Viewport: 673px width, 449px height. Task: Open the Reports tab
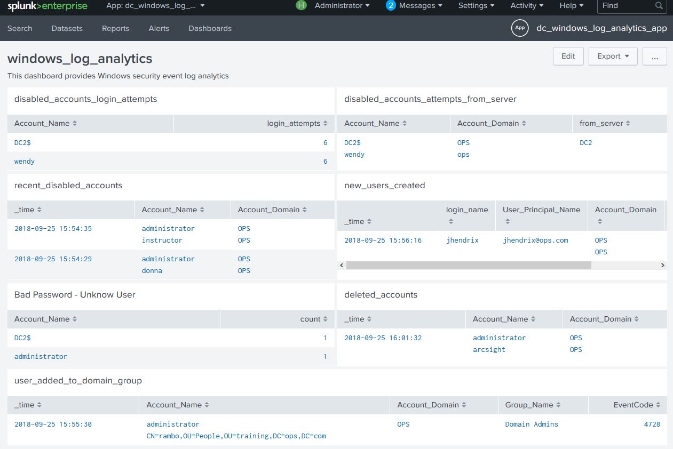(115, 28)
